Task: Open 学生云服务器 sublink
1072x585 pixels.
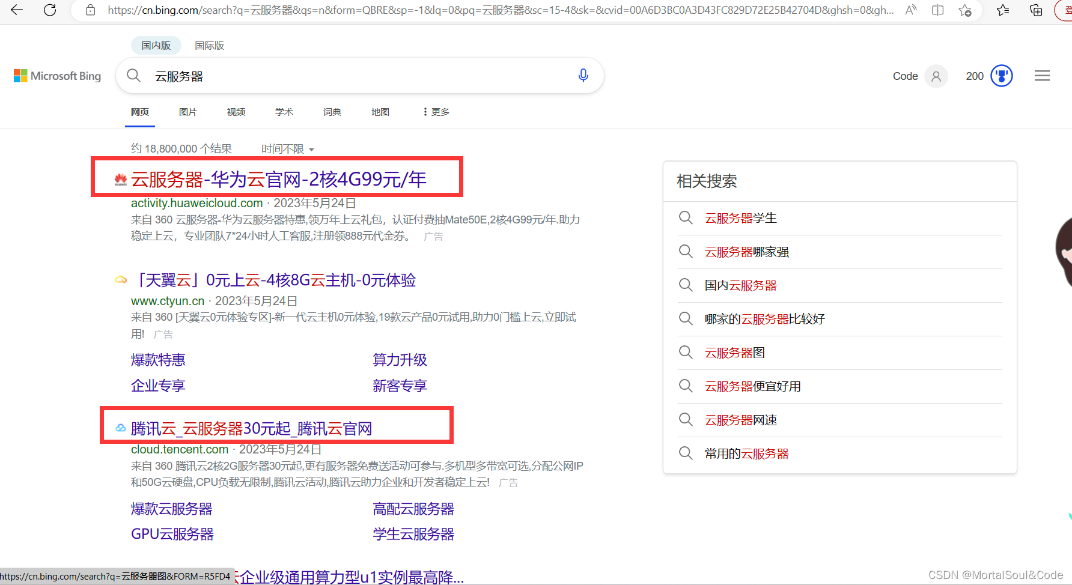Action: (x=413, y=534)
